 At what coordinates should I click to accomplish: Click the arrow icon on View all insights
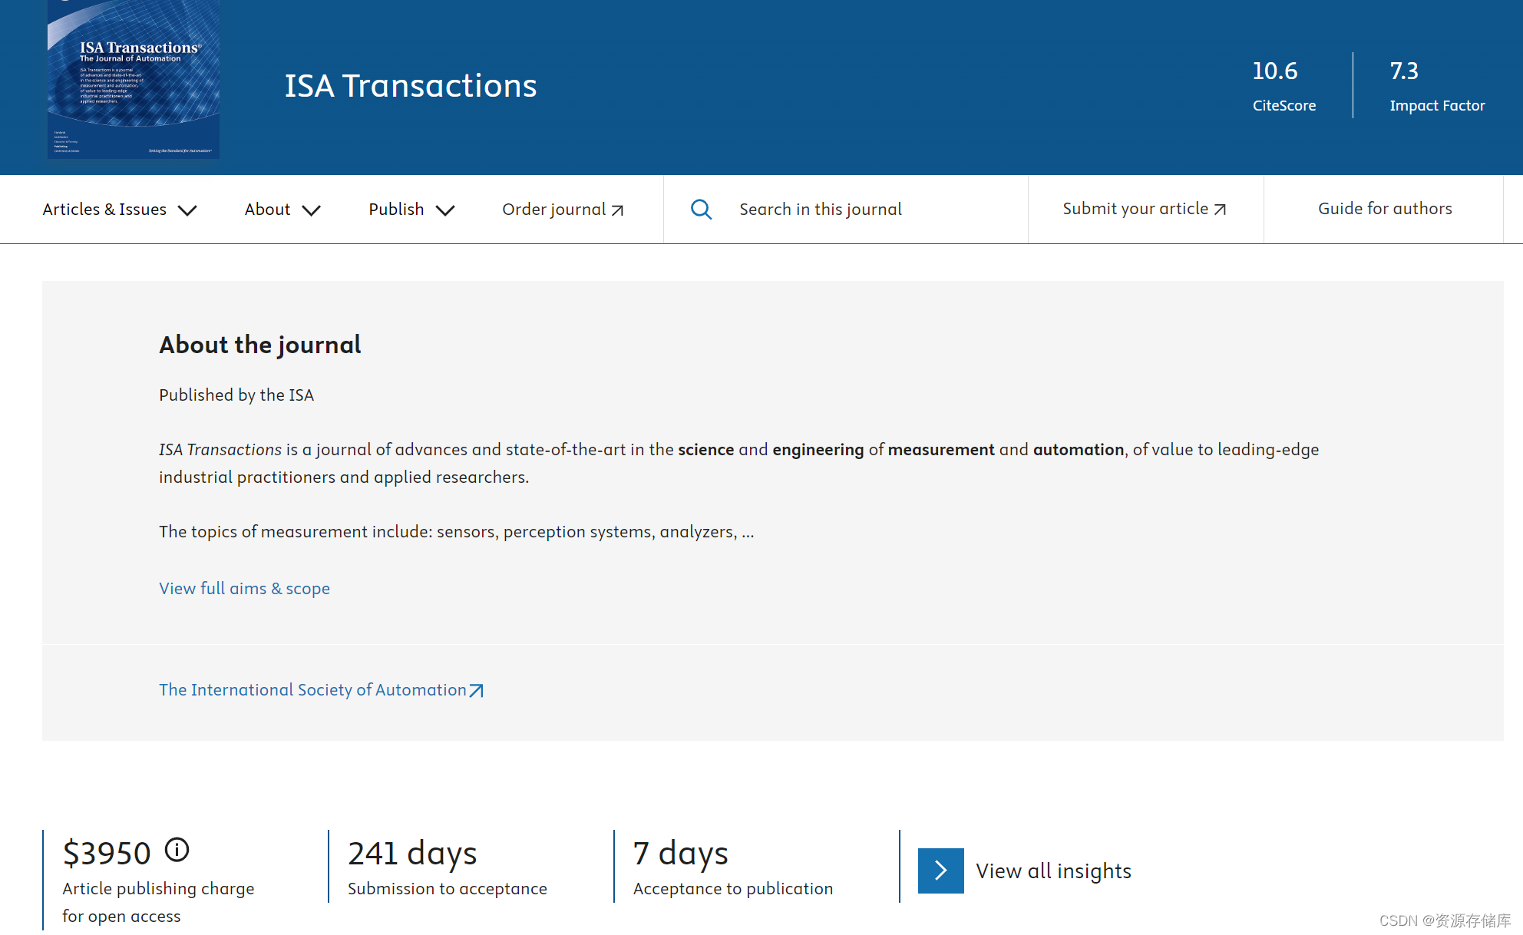[940, 871]
